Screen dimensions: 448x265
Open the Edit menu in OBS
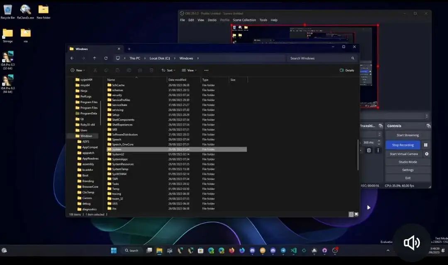tap(191, 20)
